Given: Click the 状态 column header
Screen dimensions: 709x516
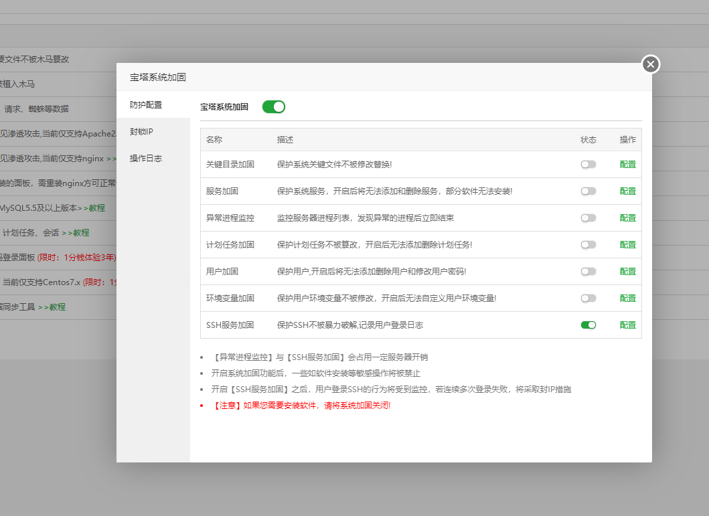Looking at the screenshot, I should (588, 140).
